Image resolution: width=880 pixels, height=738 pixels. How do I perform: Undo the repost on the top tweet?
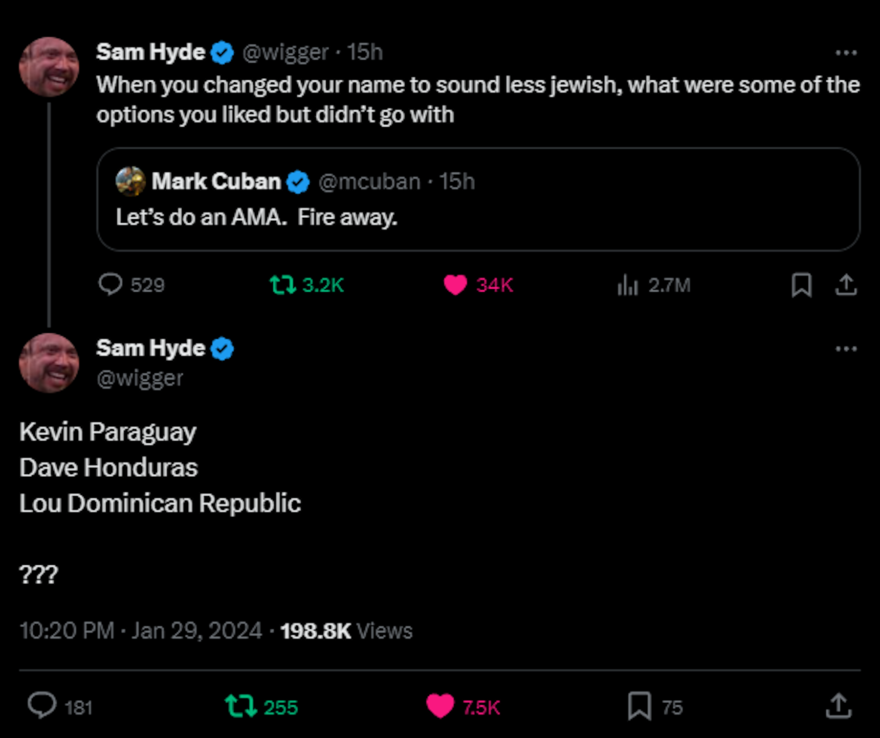click(283, 284)
